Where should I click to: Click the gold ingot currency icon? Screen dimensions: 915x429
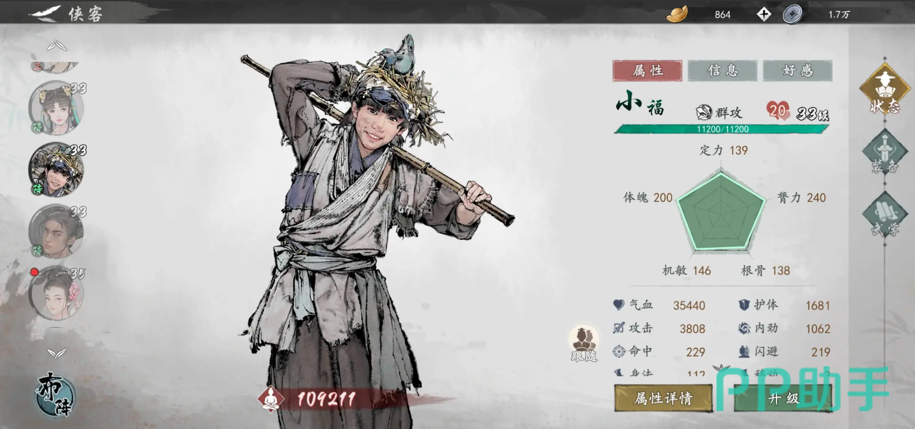pos(677,14)
